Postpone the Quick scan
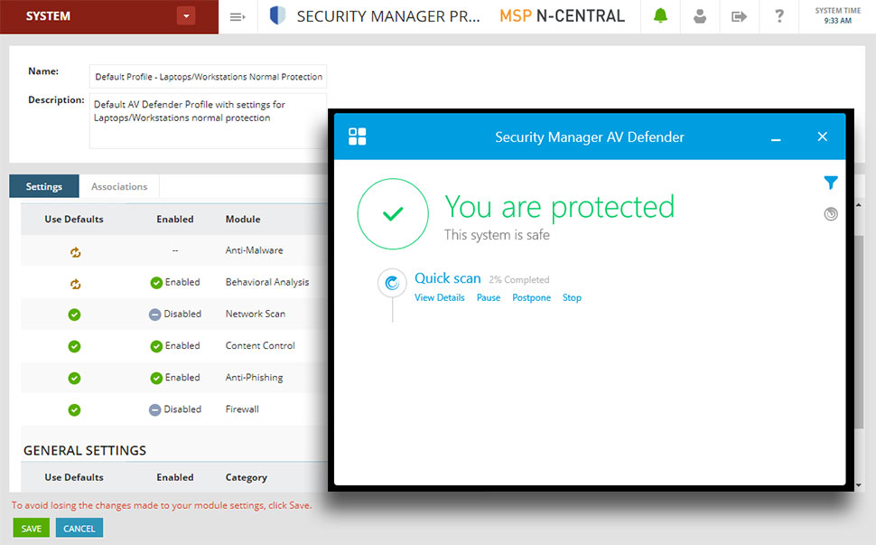The width and height of the screenshot is (876, 545). coord(531,298)
